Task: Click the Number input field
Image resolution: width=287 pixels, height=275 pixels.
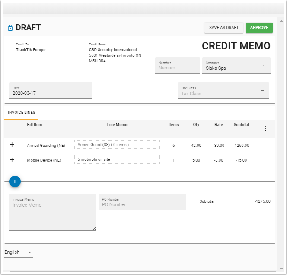Action: (x=178, y=65)
